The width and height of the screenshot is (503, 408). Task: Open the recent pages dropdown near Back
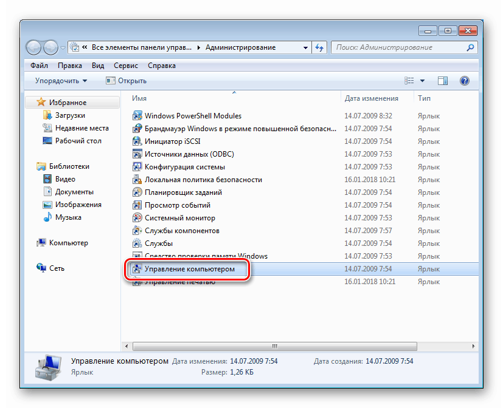point(63,48)
